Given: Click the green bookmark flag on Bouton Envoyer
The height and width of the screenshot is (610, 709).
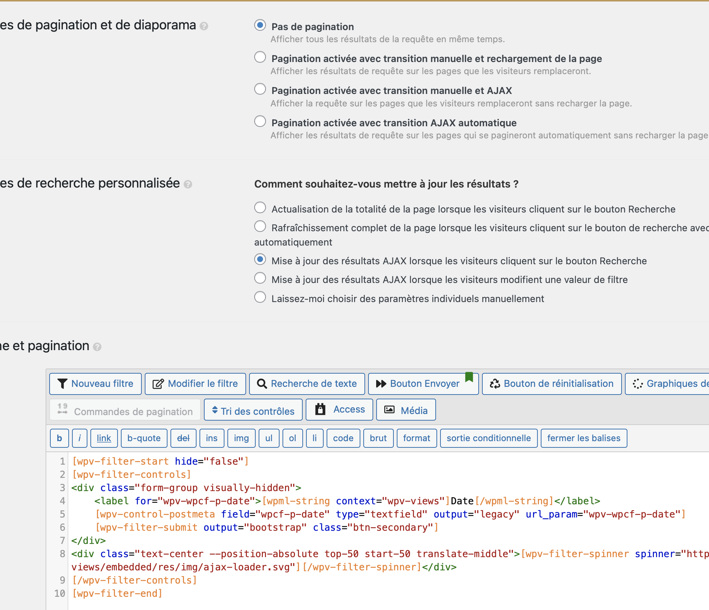Looking at the screenshot, I should [469, 377].
